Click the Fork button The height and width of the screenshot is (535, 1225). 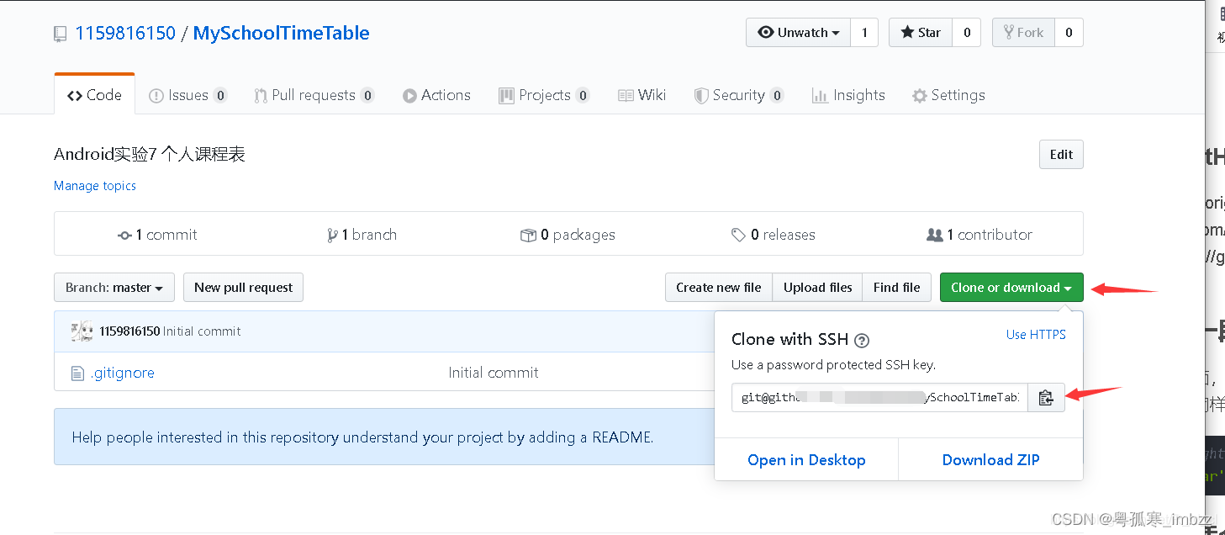[1023, 33]
